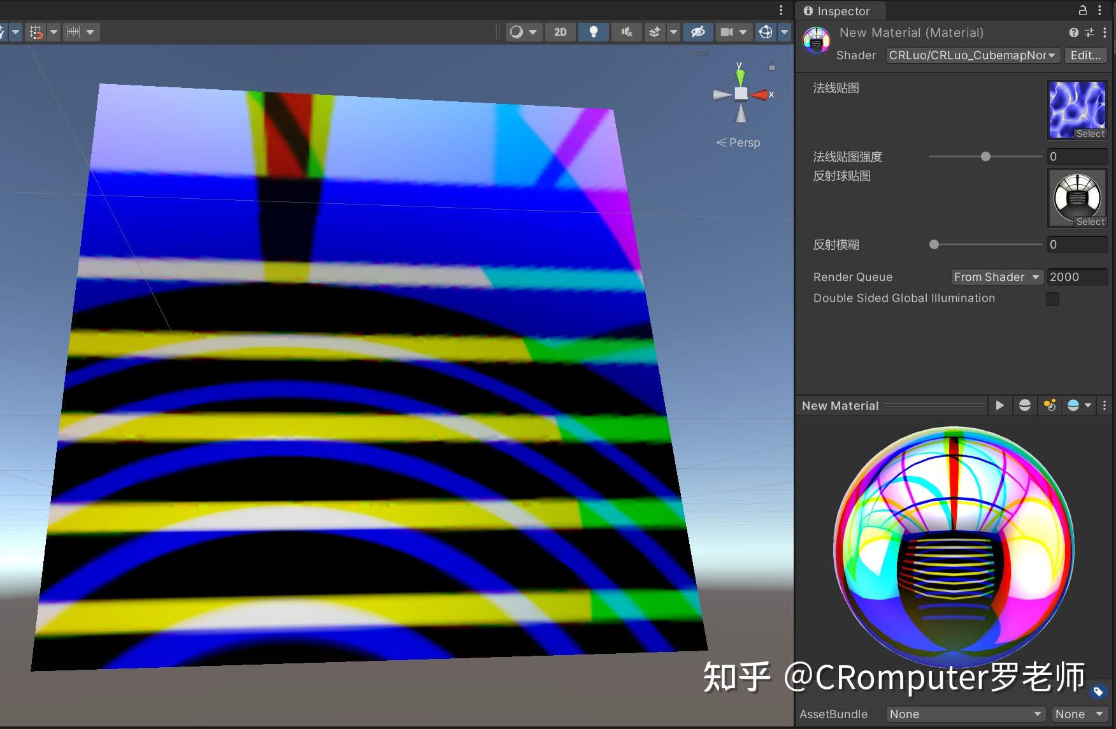This screenshot has height=729, width=1116.
Task: Click the Render Queue 2000 input field
Action: 1077,277
